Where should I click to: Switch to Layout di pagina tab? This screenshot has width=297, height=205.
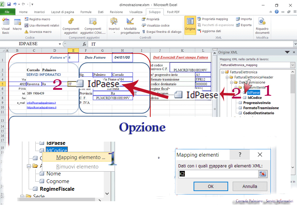(x=63, y=12)
